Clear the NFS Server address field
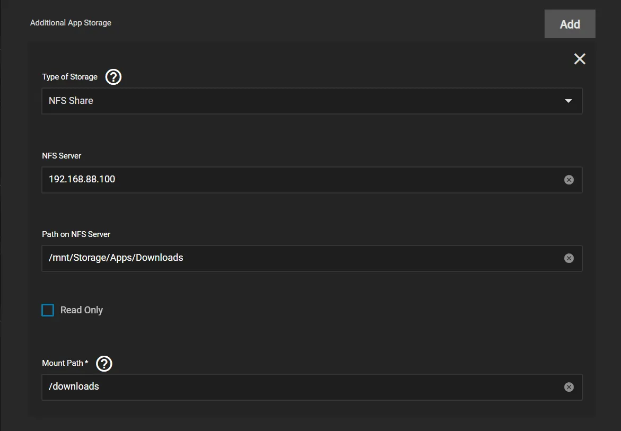The width and height of the screenshot is (621, 431). (x=568, y=180)
